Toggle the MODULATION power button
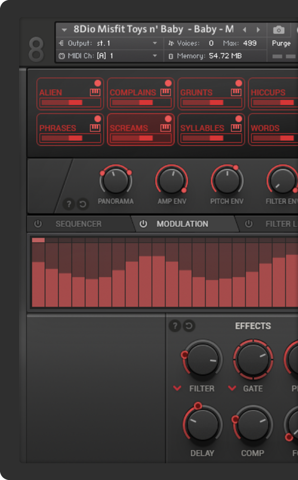This screenshot has height=480, width=298. (143, 224)
